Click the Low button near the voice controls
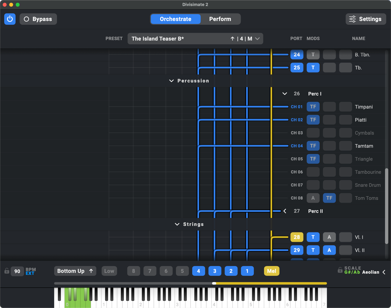 pyautogui.click(x=109, y=271)
